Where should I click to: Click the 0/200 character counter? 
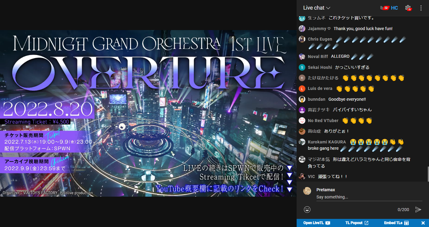click(x=403, y=210)
